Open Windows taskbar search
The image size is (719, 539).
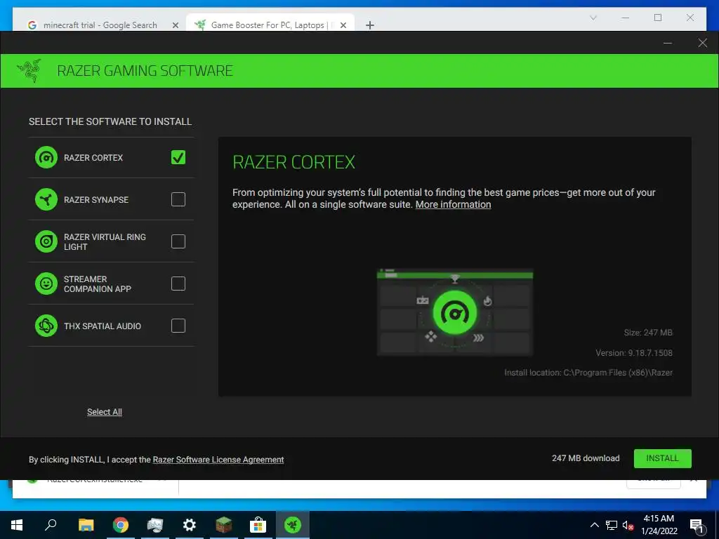coord(51,525)
